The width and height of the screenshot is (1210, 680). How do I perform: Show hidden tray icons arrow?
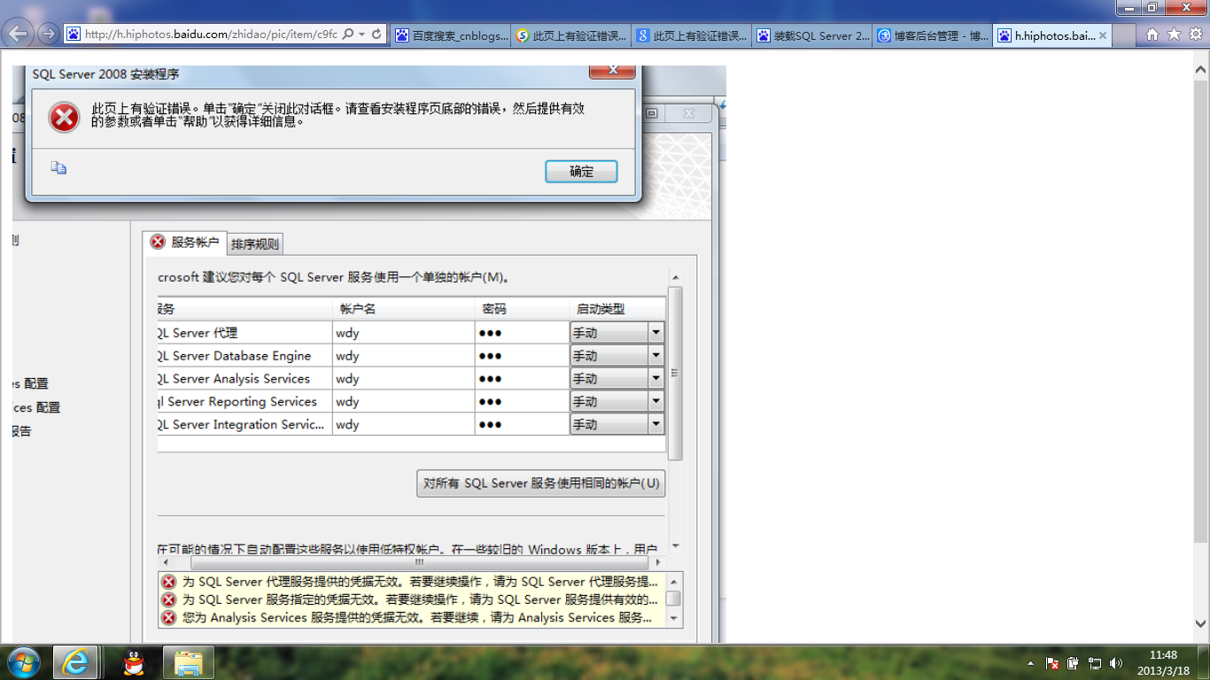coord(1030,663)
